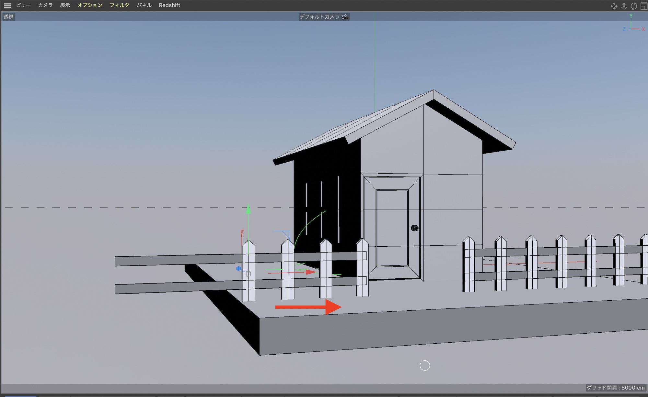Screen dimensions: 648x397
Task: Open the ビュー menu
Action: (x=23, y=5)
